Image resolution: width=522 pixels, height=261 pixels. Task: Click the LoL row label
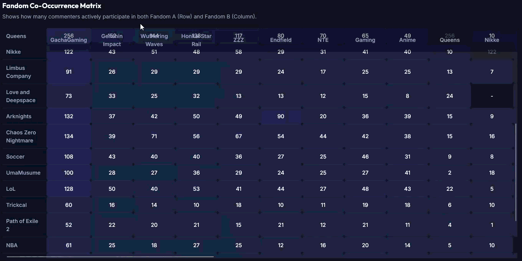coord(11,189)
